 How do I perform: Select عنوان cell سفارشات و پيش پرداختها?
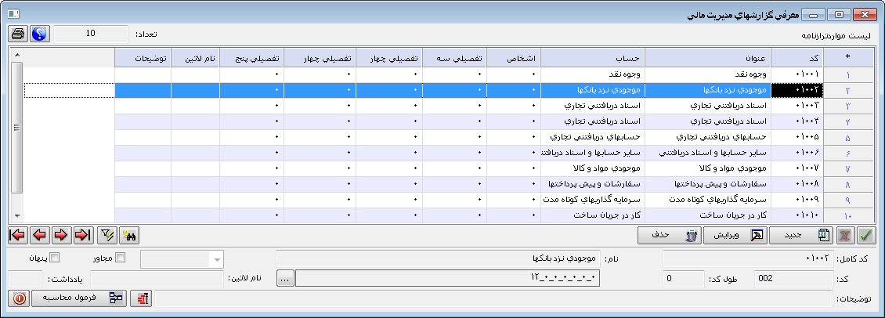pyautogui.click(x=708, y=185)
